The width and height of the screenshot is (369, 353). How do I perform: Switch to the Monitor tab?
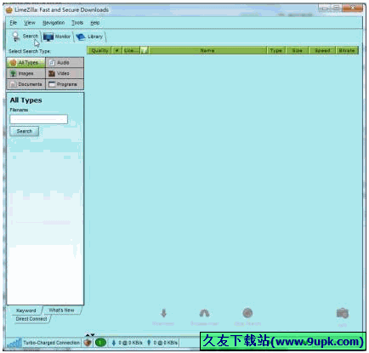click(57, 37)
